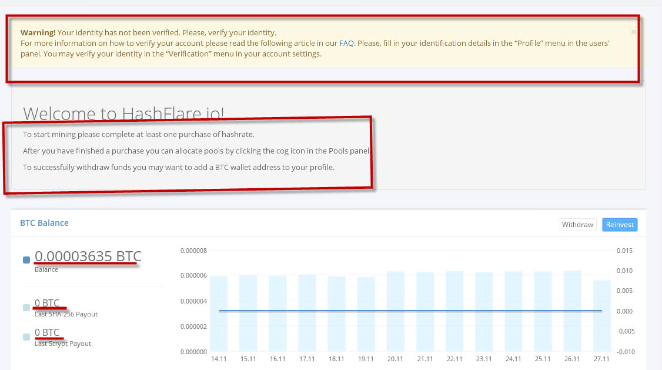Click the Welcome to HashFlare.io heading
Viewport: 662px width, 370px height.
pos(123,114)
